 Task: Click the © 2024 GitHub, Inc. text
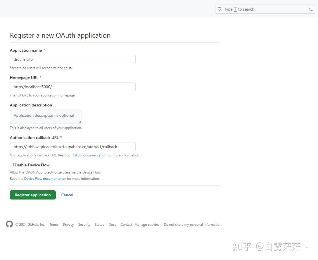point(30,225)
